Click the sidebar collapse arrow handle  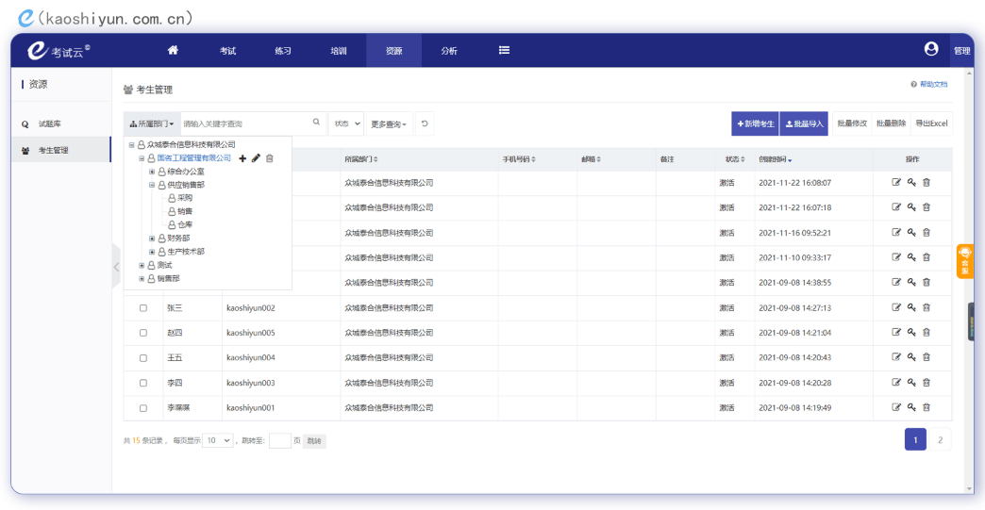(x=116, y=267)
